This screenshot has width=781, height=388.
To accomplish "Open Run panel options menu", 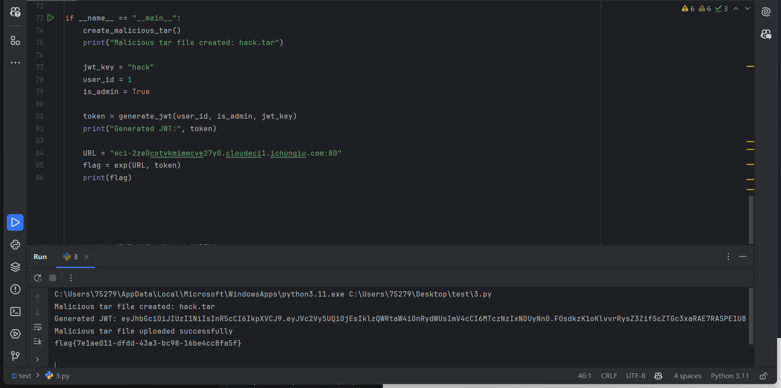I will point(728,256).
